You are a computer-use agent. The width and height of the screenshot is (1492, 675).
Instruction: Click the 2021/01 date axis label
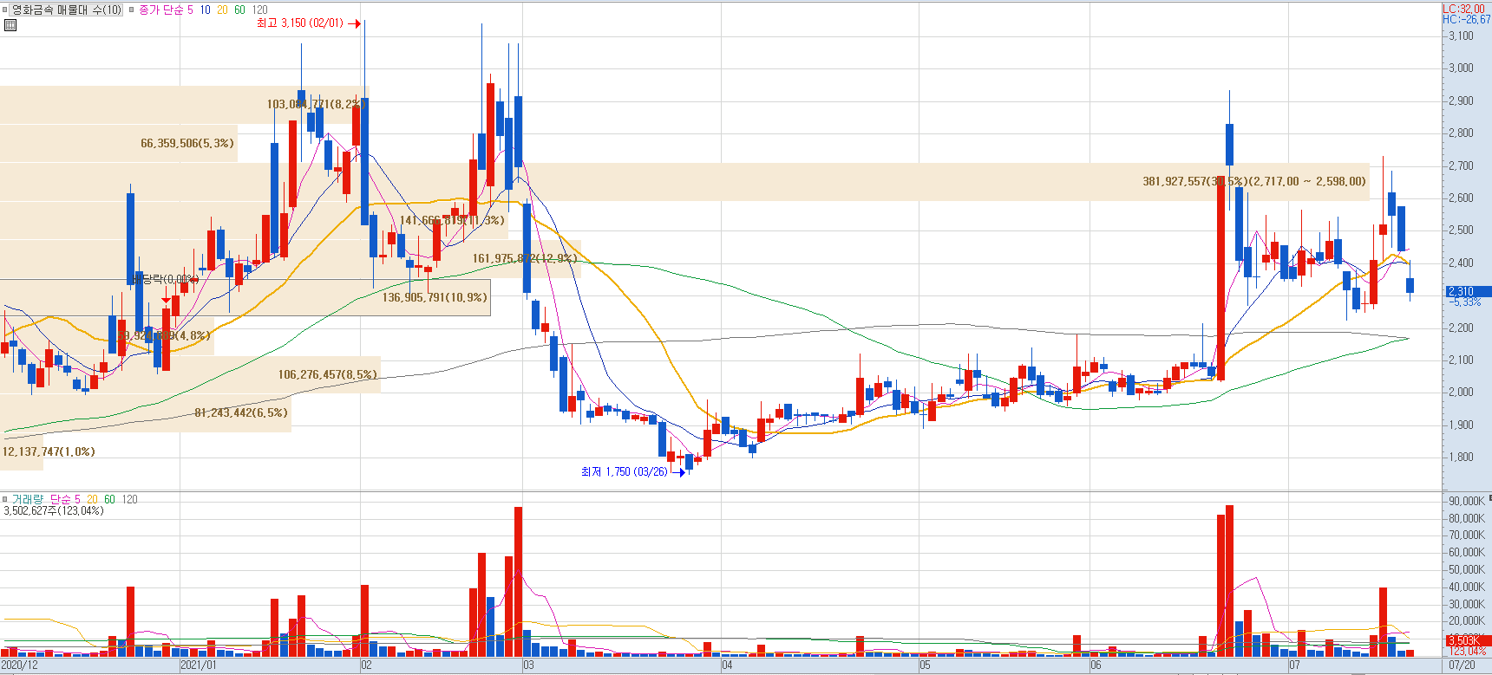click(199, 665)
